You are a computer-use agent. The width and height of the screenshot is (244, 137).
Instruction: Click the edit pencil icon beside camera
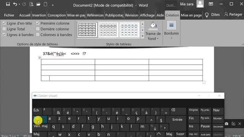tap(233, 124)
